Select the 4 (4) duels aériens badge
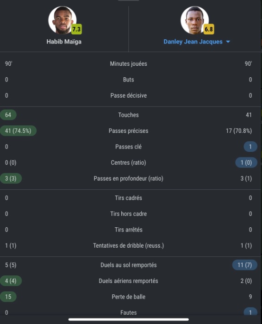 point(11,281)
